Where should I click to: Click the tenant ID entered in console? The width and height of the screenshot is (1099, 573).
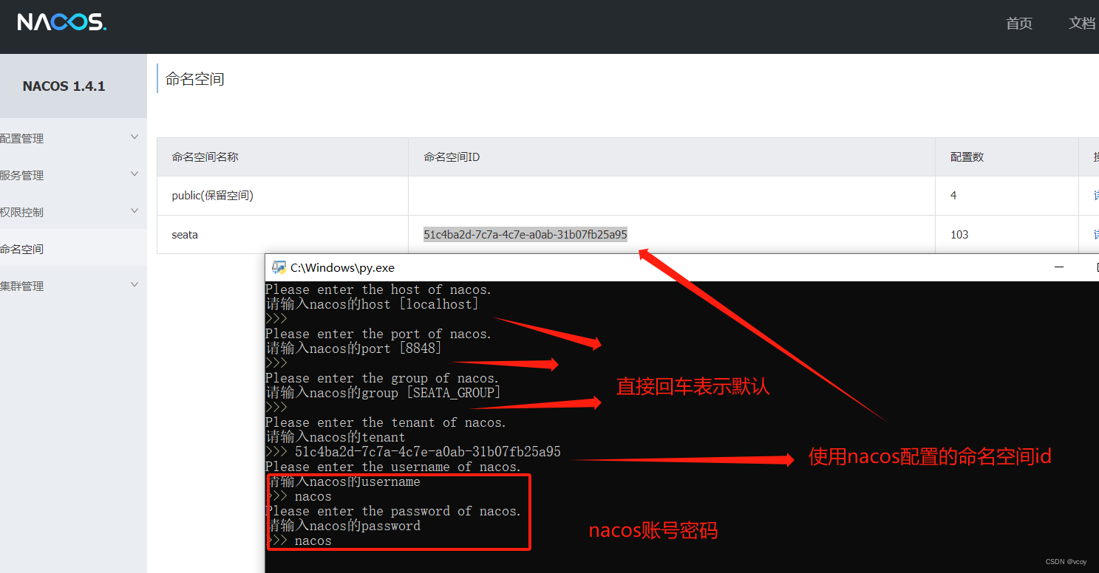tap(427, 452)
